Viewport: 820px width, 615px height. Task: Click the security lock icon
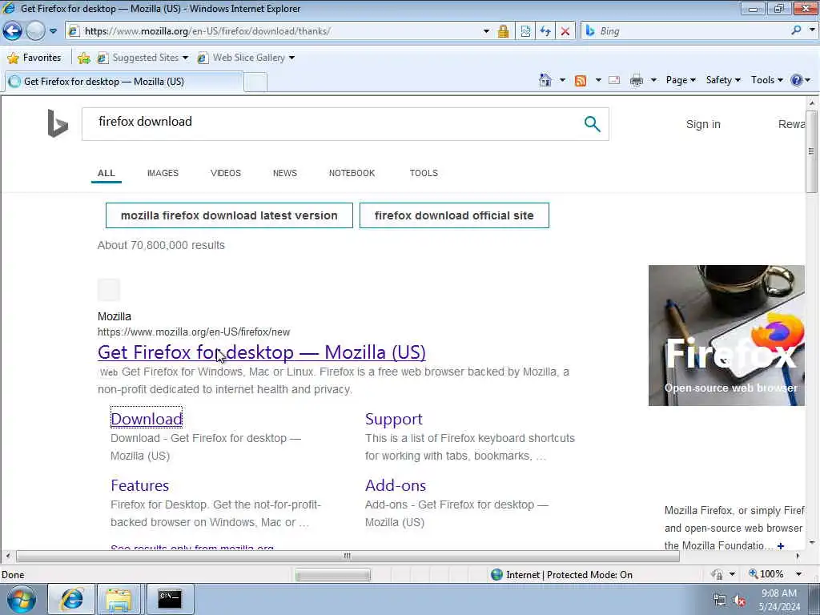(x=503, y=31)
